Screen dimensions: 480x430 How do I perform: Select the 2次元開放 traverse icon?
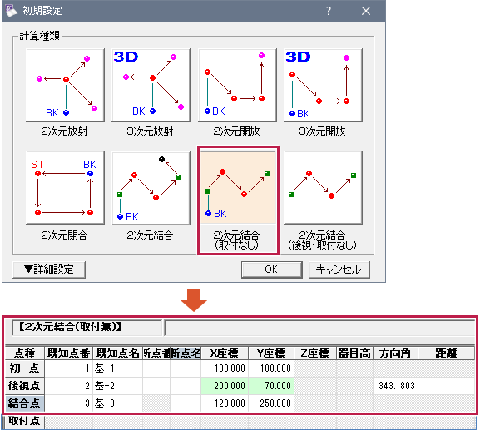pos(237,85)
